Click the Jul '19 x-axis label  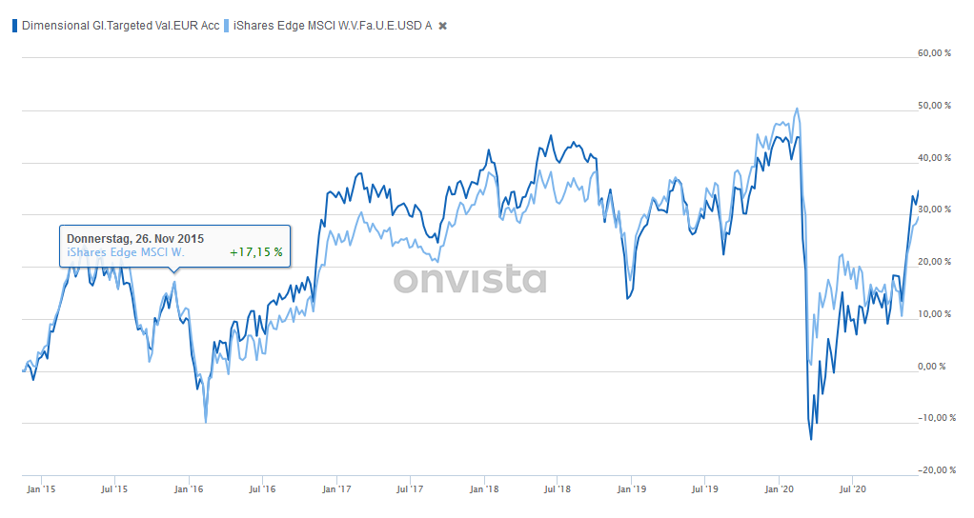tap(704, 489)
